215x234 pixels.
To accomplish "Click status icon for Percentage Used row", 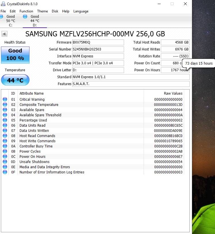I will [x=5, y=120].
